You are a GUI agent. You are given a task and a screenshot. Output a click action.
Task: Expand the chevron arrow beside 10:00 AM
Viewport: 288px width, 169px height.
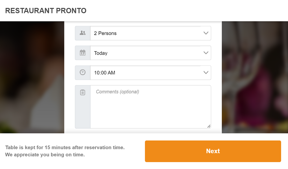click(206, 73)
